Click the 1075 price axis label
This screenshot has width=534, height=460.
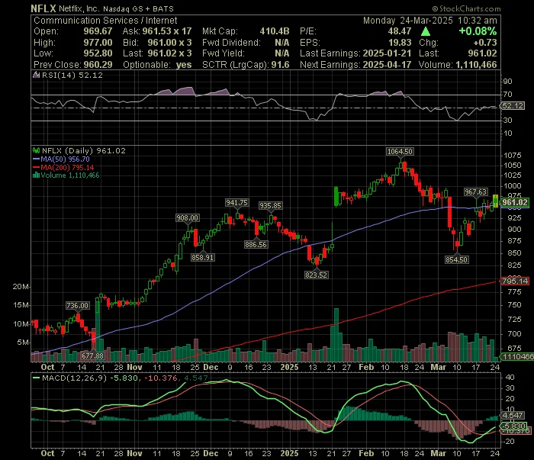click(x=512, y=156)
